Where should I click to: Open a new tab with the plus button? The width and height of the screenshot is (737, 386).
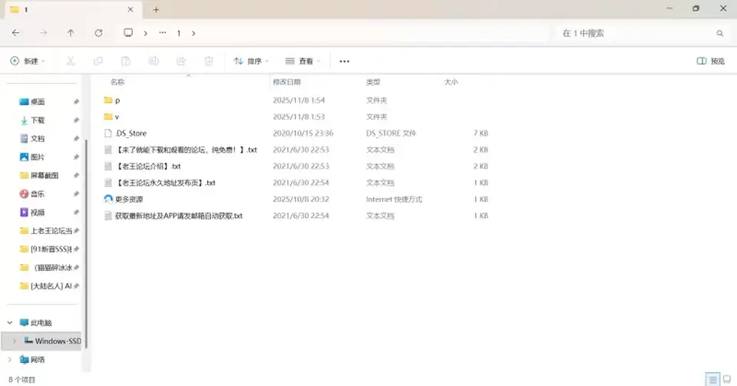[156, 9]
